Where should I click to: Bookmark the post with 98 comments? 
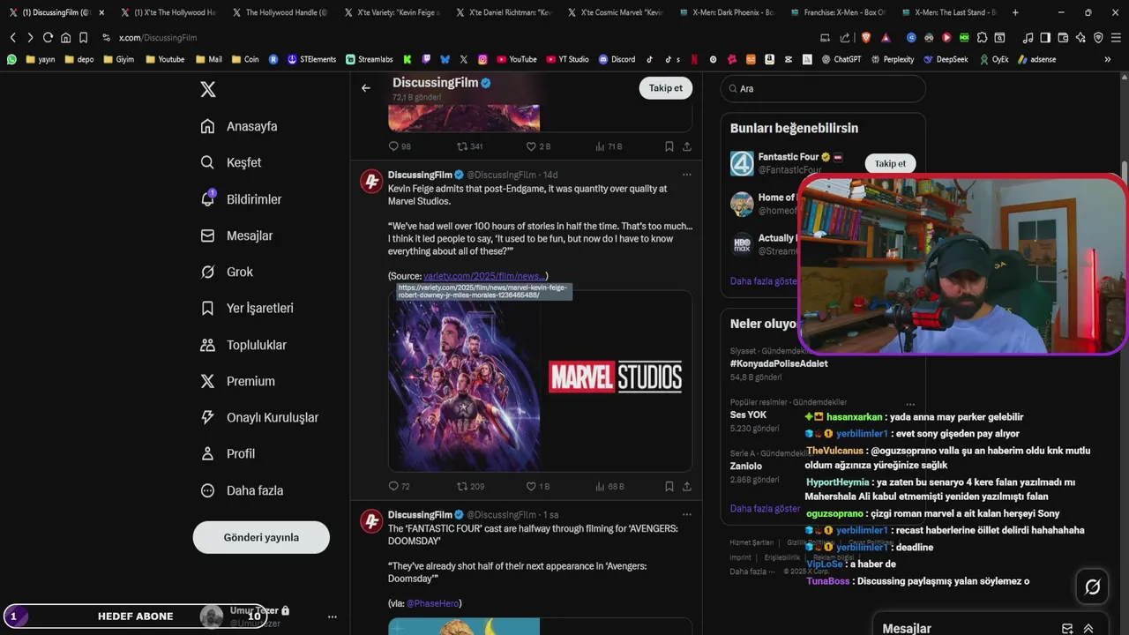[x=669, y=146]
